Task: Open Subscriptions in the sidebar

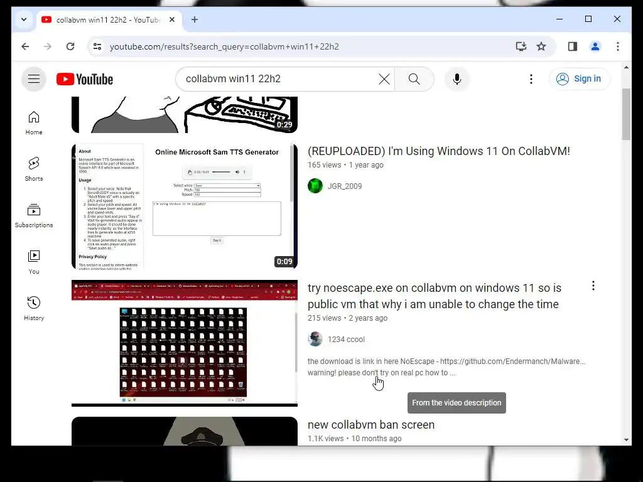Action: tap(34, 216)
